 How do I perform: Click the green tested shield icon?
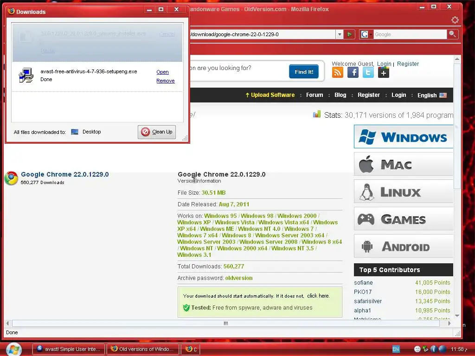pos(186,308)
